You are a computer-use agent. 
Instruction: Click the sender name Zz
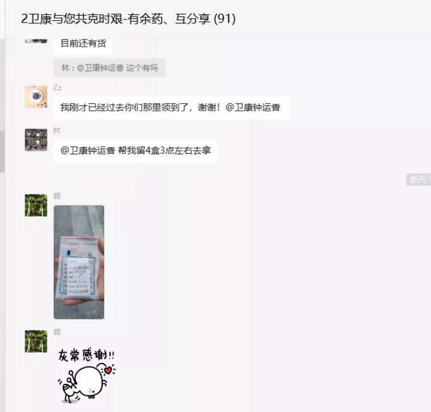tap(57, 88)
